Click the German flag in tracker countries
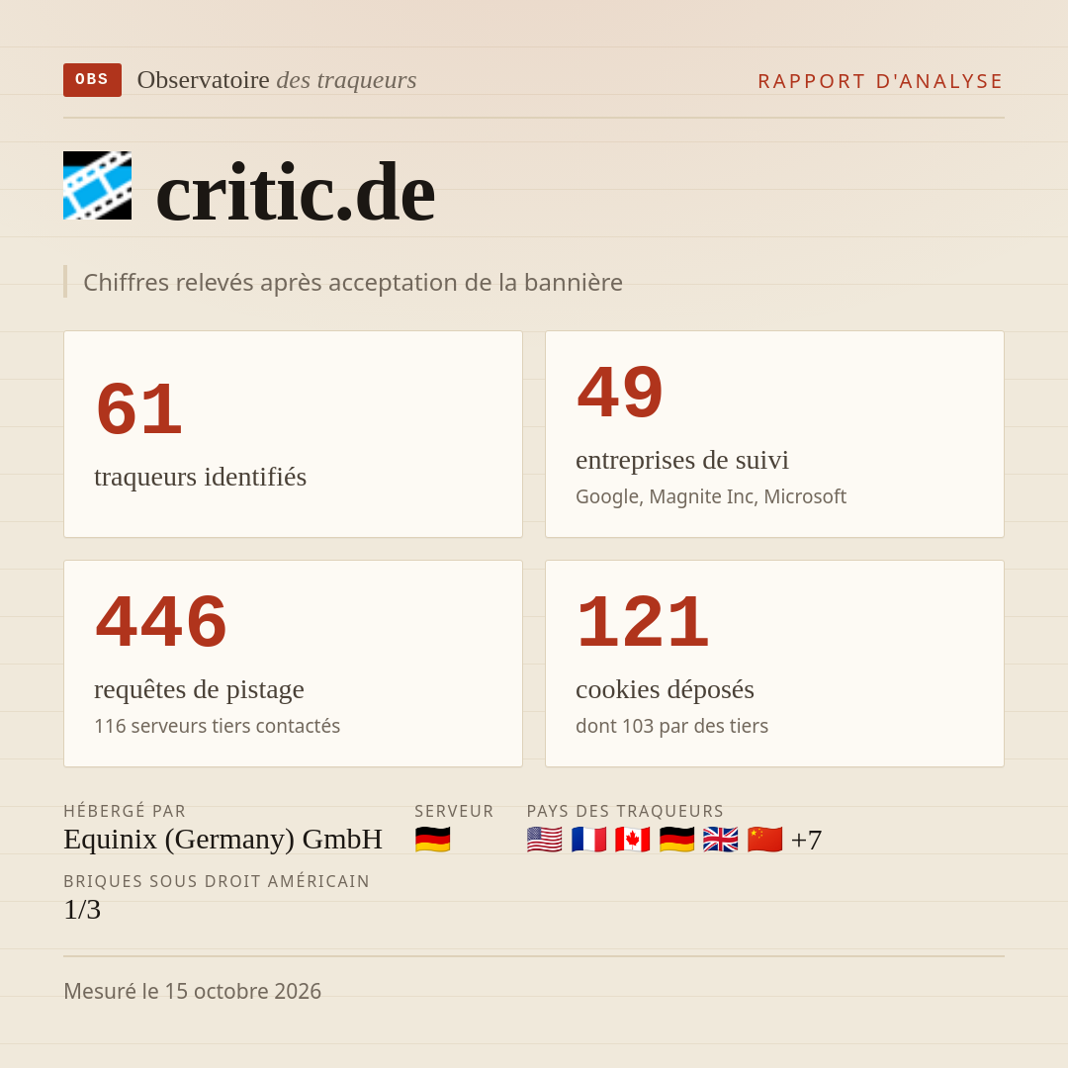The width and height of the screenshot is (1068, 1068). point(677,840)
